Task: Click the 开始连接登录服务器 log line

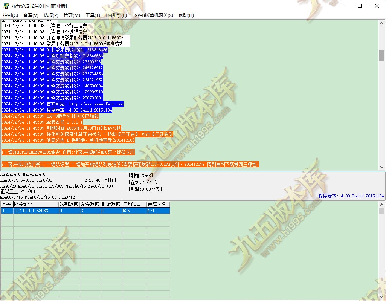Action: (66, 38)
